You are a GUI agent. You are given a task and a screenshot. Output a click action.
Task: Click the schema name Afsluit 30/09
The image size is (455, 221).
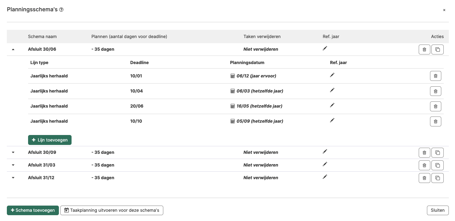coord(42,152)
